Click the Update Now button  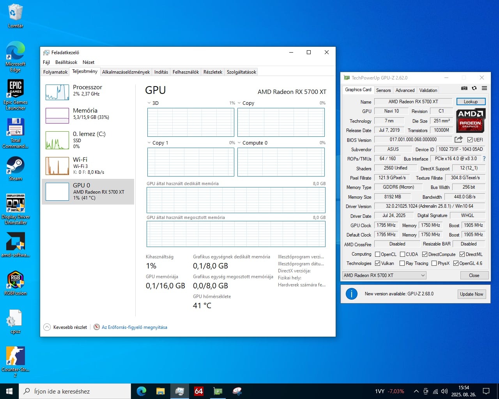[471, 294]
